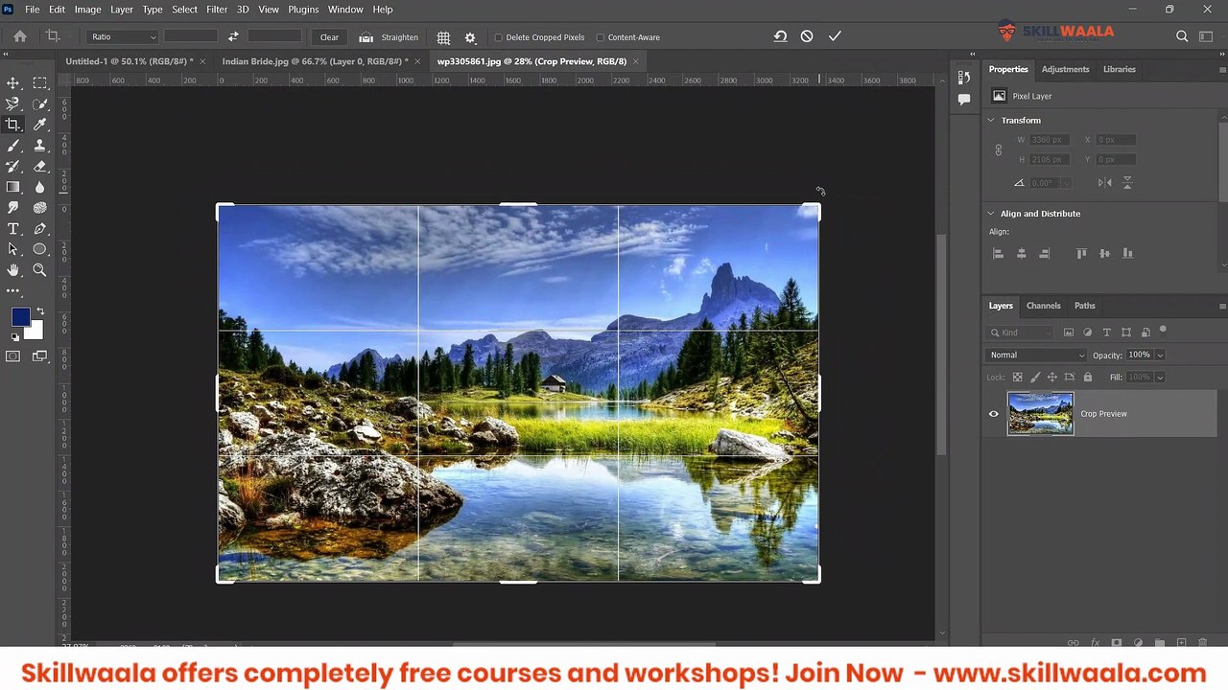Select the Ellipse shape tool

39,249
